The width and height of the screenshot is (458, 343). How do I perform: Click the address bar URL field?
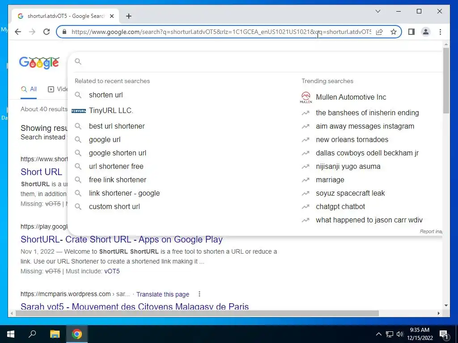221,32
